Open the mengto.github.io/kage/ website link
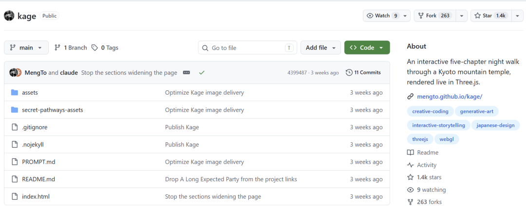The image size is (526, 206). click(450, 97)
